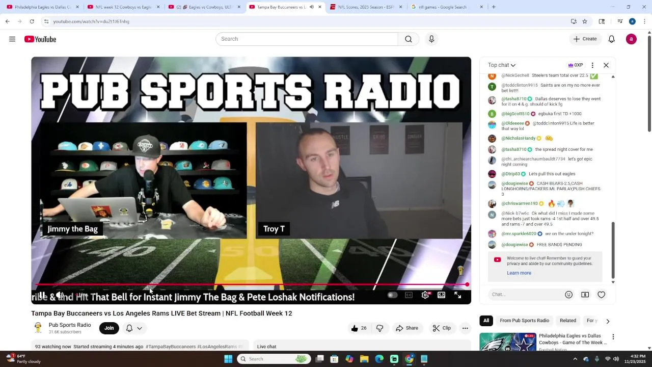Image resolution: width=652 pixels, height=367 pixels.
Task: Open the account avatar menu
Action: pos(631,39)
